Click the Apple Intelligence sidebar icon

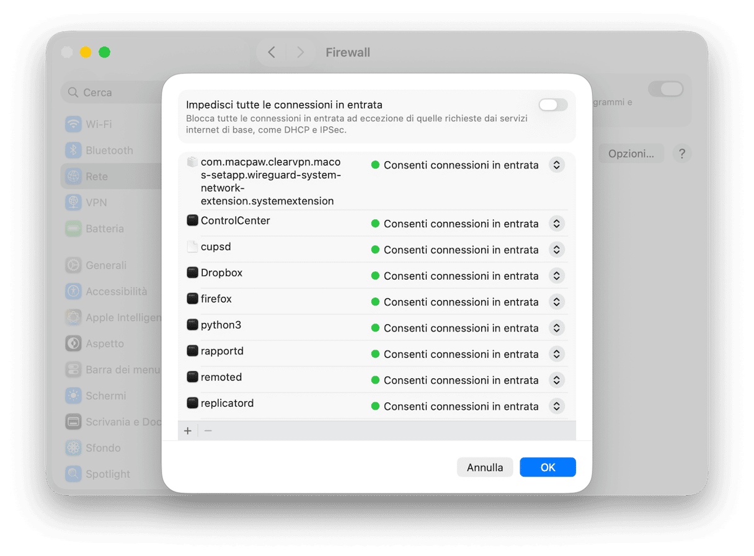74,317
